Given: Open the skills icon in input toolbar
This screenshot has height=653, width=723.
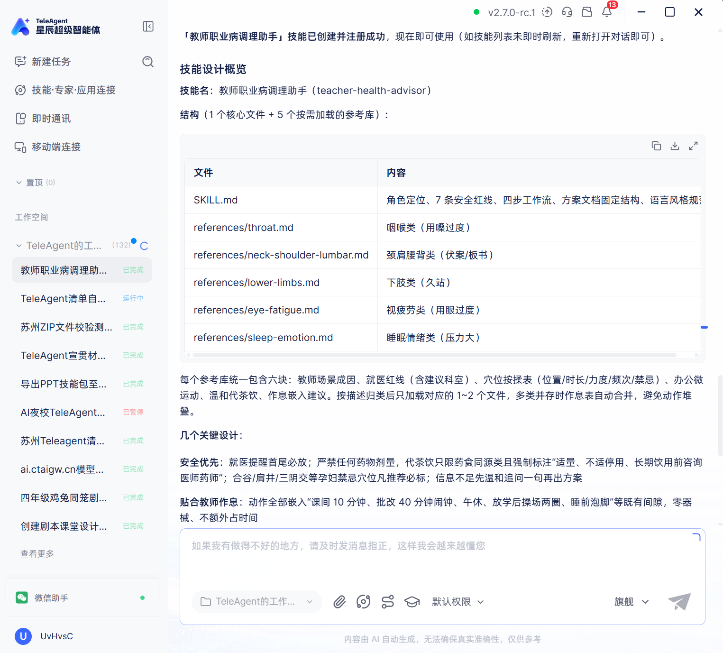Looking at the screenshot, I should tap(364, 602).
